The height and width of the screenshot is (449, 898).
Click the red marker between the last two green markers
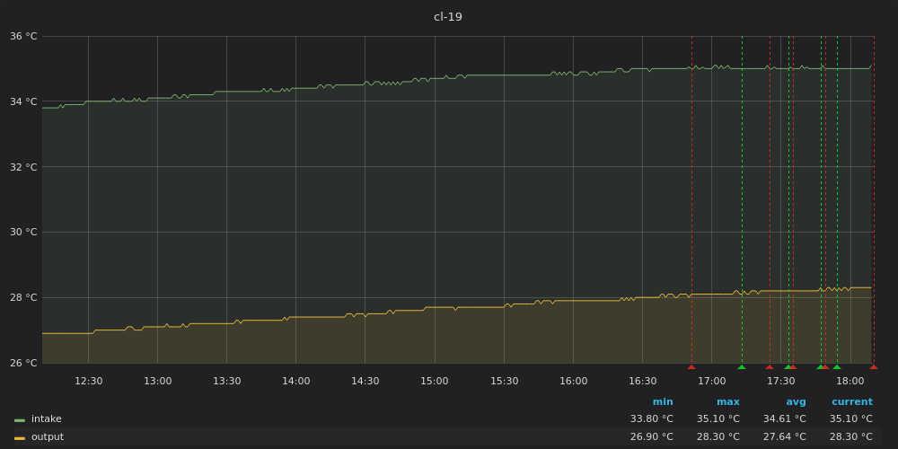tap(825, 366)
